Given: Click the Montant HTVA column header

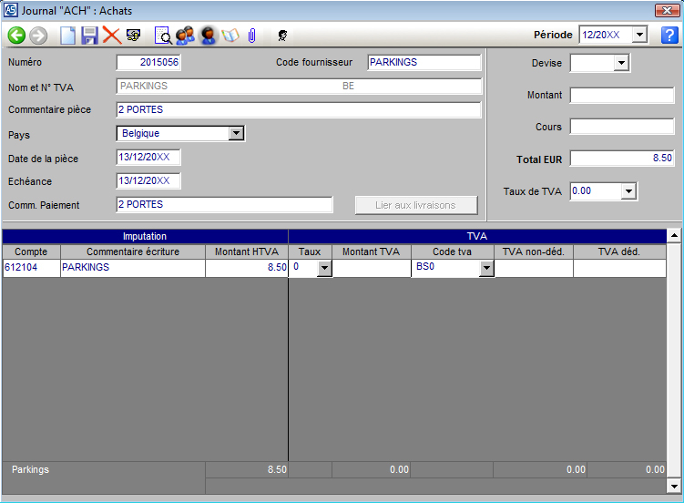Looking at the screenshot, I should 246,251.
